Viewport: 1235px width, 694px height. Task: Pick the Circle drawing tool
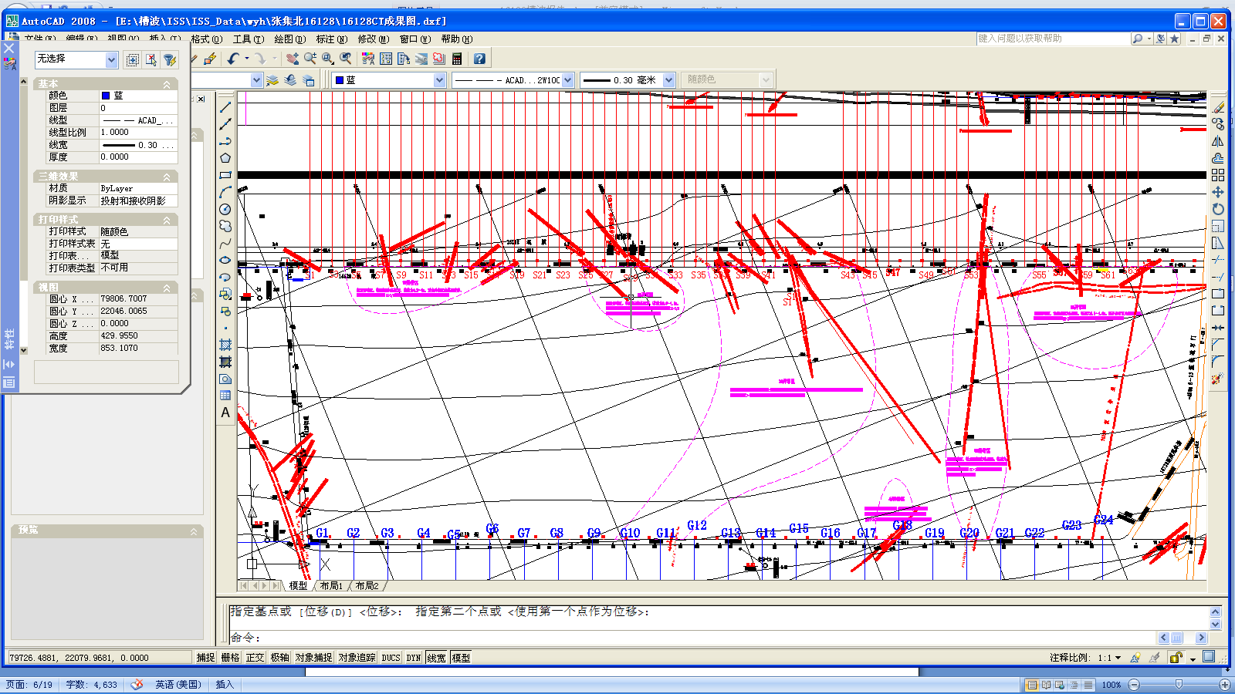(x=225, y=209)
